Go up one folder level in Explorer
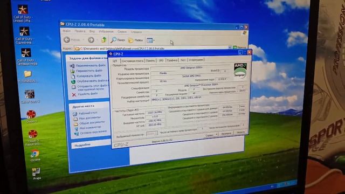This screenshot has height=194, width=345. (104, 40)
